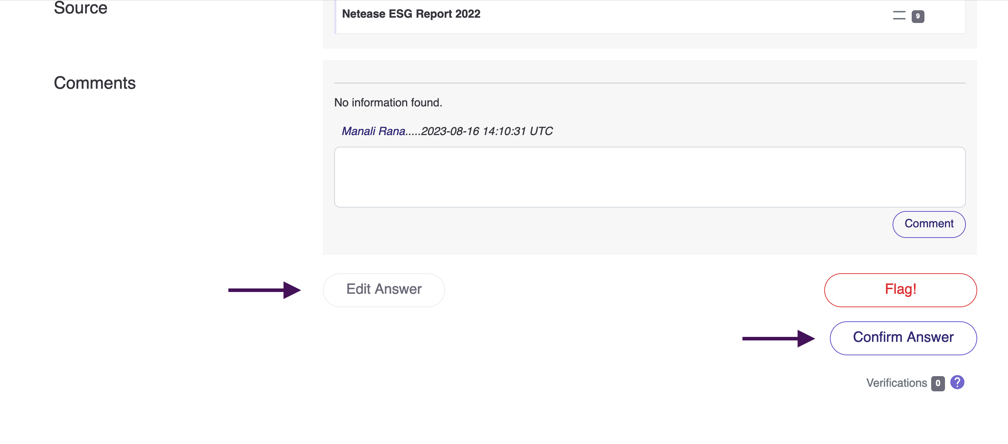This screenshot has width=1008, height=444.
Task: Click the source lines icon
Action: tap(899, 15)
